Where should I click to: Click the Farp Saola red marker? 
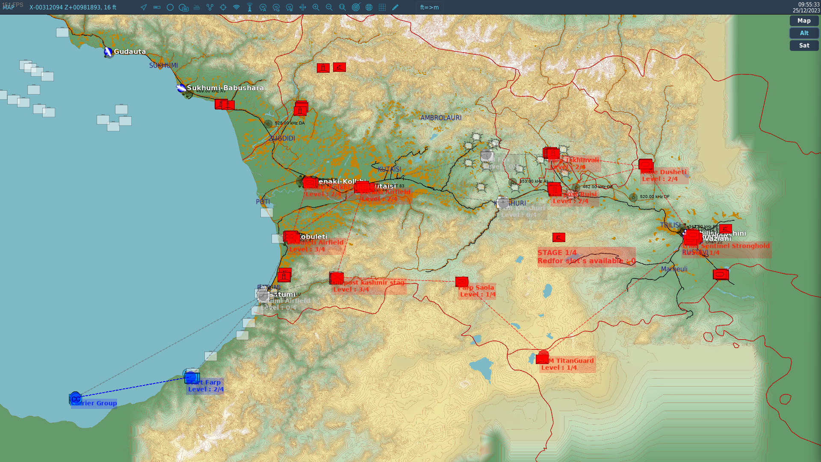click(x=462, y=281)
